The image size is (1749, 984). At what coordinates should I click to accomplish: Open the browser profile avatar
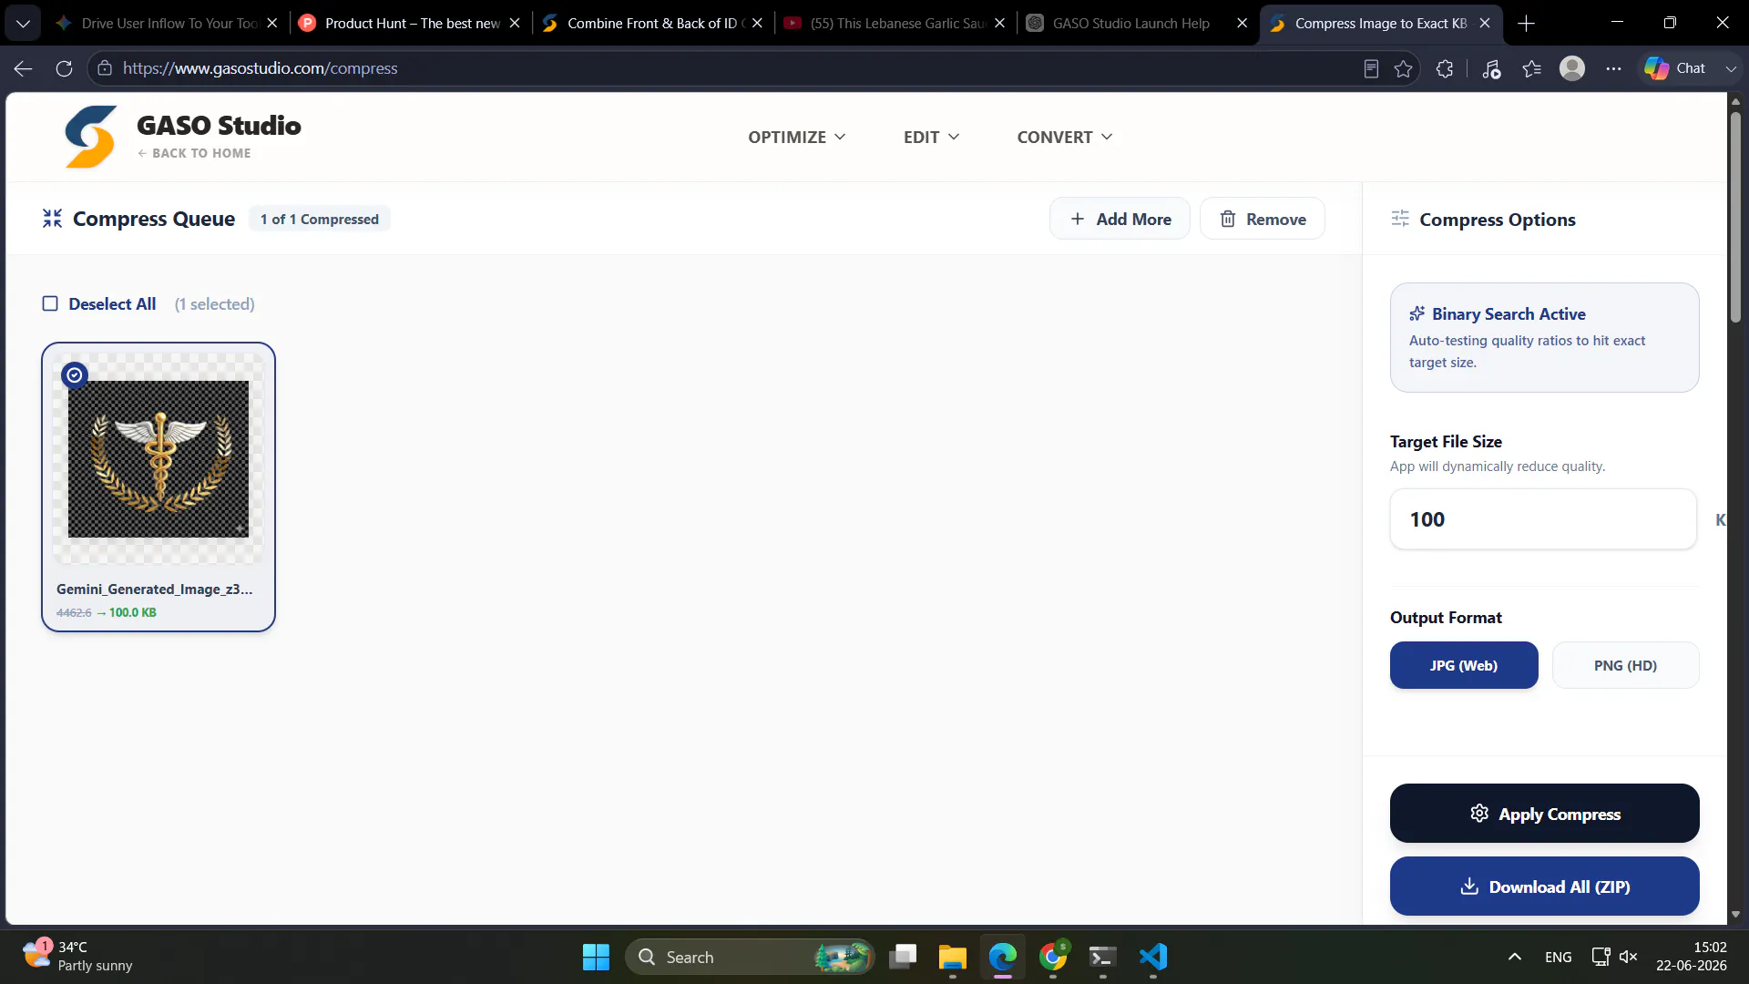click(x=1572, y=68)
